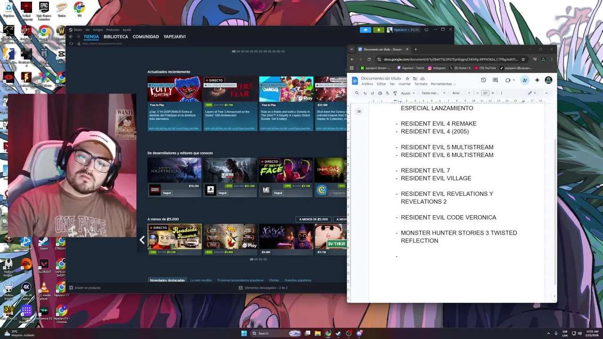Click Steam green notification bell icon
Screen dimensions: 603x339
point(378,30)
